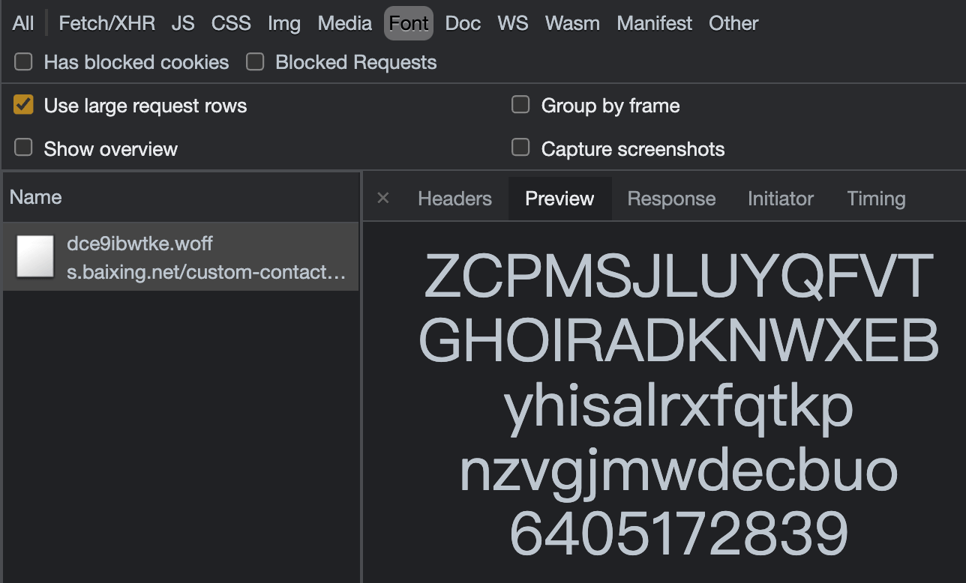Screen dimensions: 966x583
Task: Filter requests by WS type
Action: [x=513, y=23]
